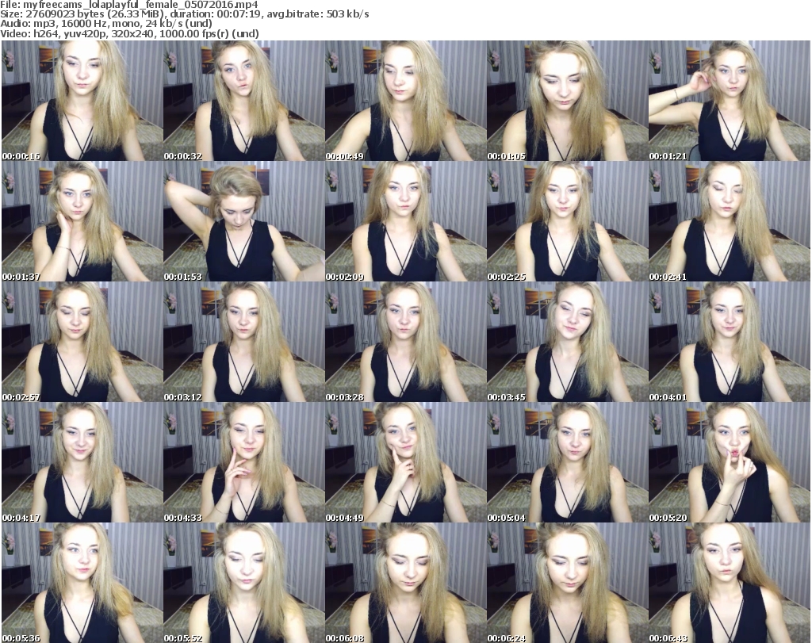Screen dimensions: 812x643
Task: Select the thumbnail stamped 00:04:33
Action: (244, 462)
